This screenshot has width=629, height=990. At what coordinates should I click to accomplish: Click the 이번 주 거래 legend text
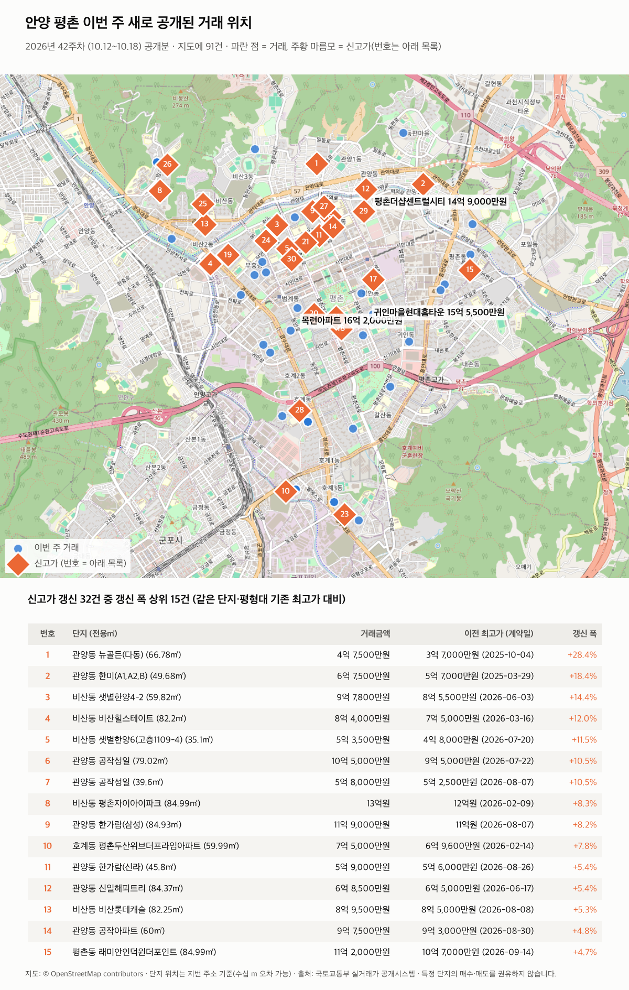click(57, 547)
